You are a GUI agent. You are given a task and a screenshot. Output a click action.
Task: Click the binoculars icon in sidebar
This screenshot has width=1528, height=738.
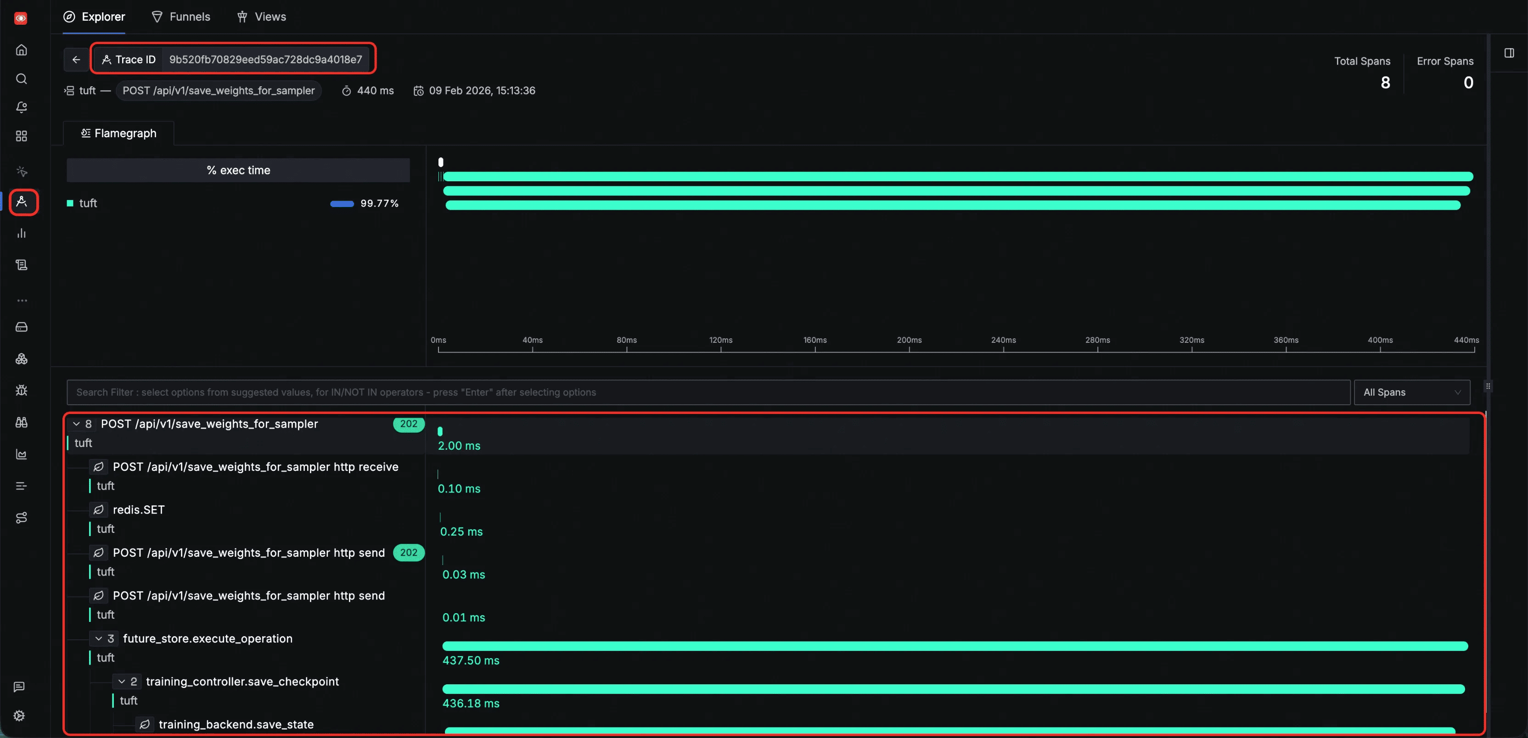point(22,423)
